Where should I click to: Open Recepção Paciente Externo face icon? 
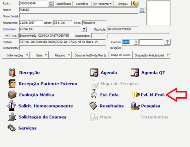point(12,84)
